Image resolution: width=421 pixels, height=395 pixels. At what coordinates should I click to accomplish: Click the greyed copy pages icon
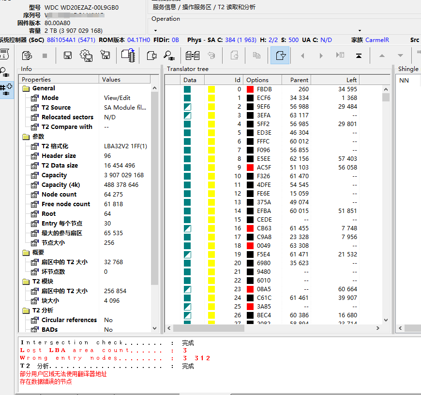[x=256, y=56]
